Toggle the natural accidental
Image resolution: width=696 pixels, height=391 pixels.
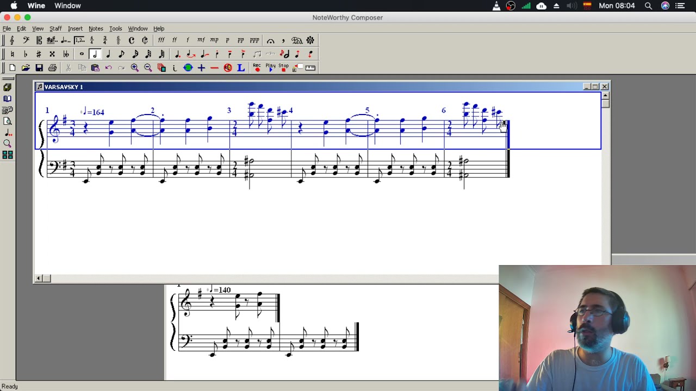pyautogui.click(x=12, y=54)
